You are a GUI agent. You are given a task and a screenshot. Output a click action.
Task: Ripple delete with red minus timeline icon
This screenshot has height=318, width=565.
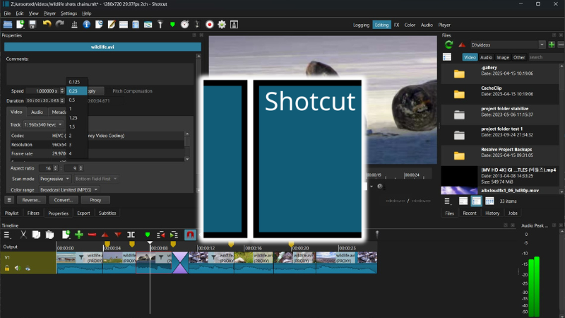93,235
